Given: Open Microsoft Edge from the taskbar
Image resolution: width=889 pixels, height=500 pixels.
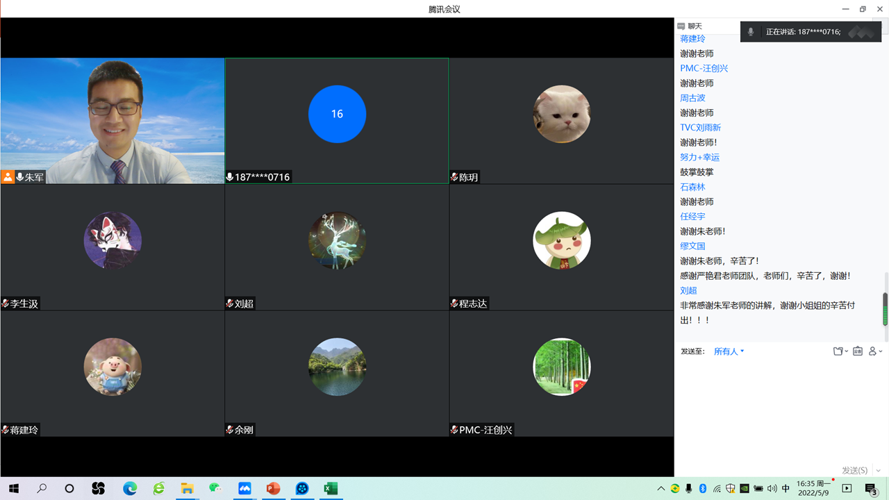Looking at the screenshot, I should point(130,489).
